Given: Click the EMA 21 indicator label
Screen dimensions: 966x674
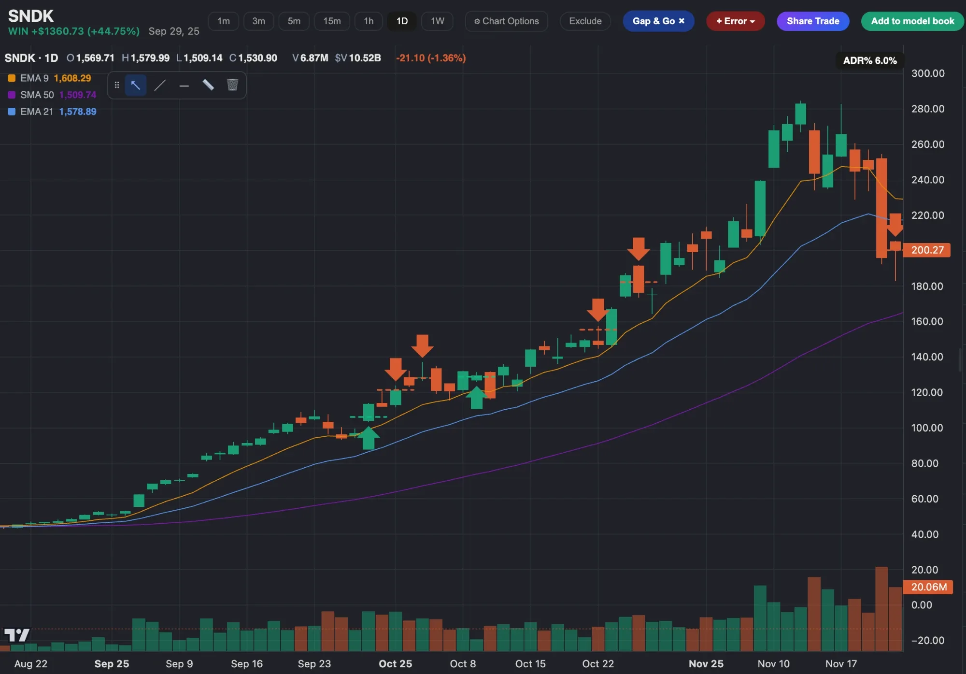Looking at the screenshot, I should coord(37,112).
